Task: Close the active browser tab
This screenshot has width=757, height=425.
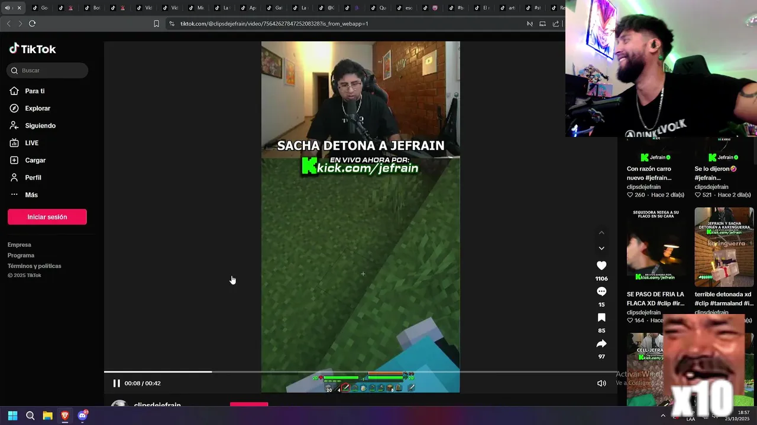Action: click(19, 8)
